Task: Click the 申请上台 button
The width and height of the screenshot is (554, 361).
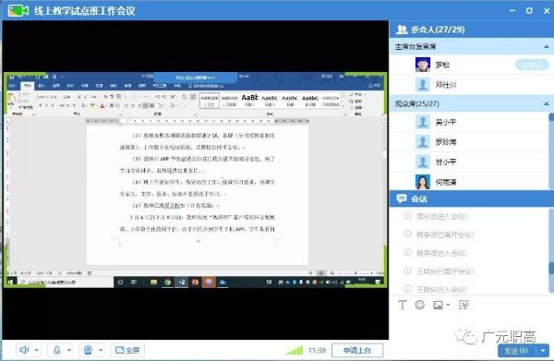Action: pos(357,351)
